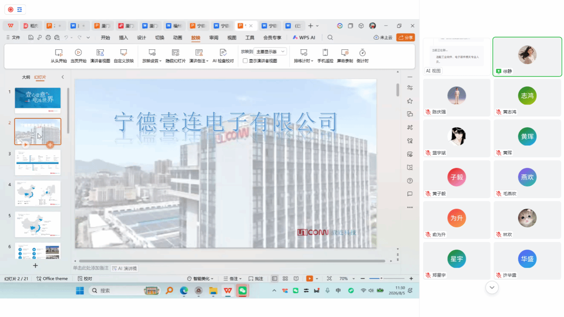Viewport: 564px width, 317px height.
Task: Start slideshow from current slide (当页开始)
Action: (78, 56)
